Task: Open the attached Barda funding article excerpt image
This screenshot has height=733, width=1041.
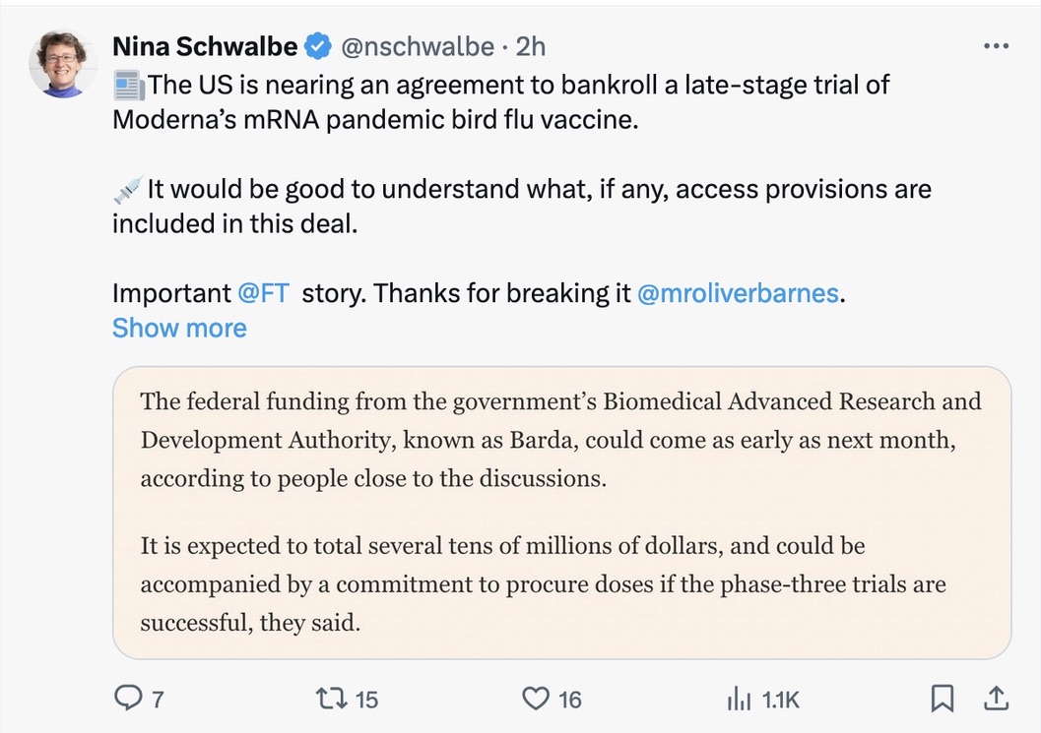Action: coord(561,512)
